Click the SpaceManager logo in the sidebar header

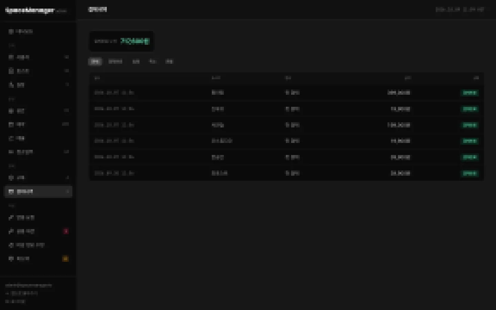point(30,10)
